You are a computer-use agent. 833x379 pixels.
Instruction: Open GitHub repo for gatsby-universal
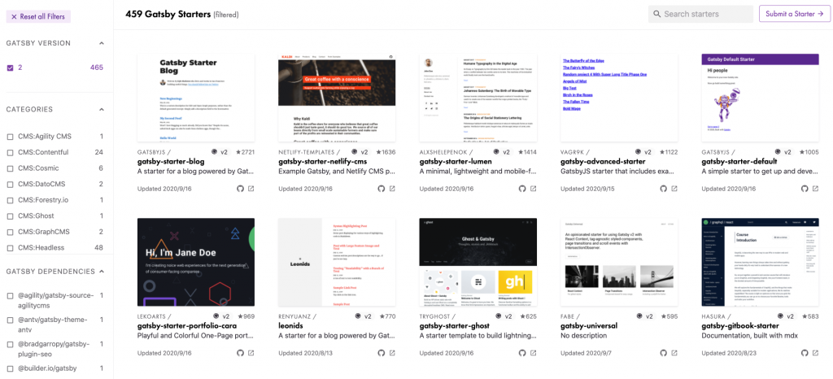pos(663,352)
